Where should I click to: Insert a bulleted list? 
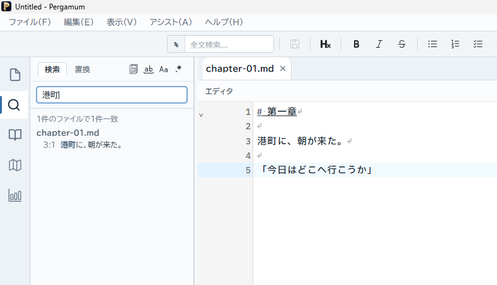(432, 44)
